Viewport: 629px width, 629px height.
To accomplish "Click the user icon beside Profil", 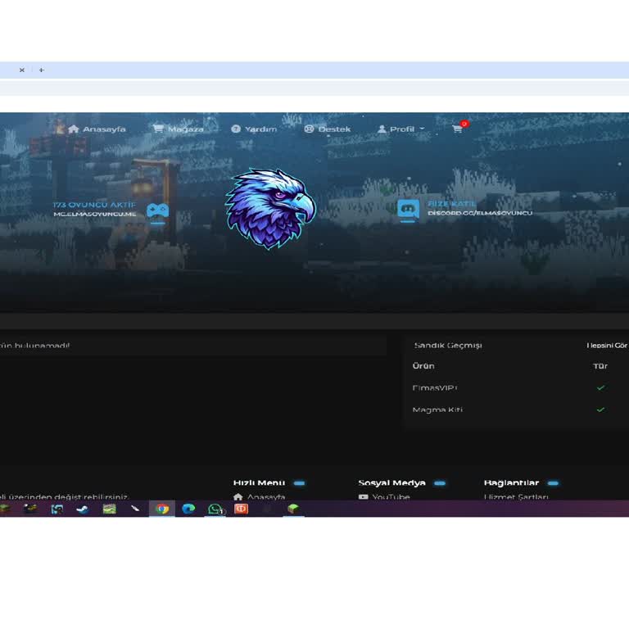I will (x=382, y=129).
